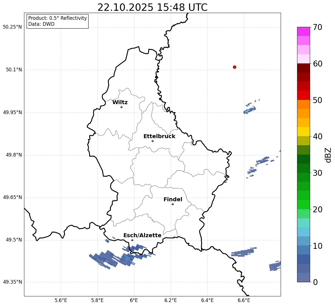
Task: Click the 0 tick on colorbar
Action: [x=315, y=282]
